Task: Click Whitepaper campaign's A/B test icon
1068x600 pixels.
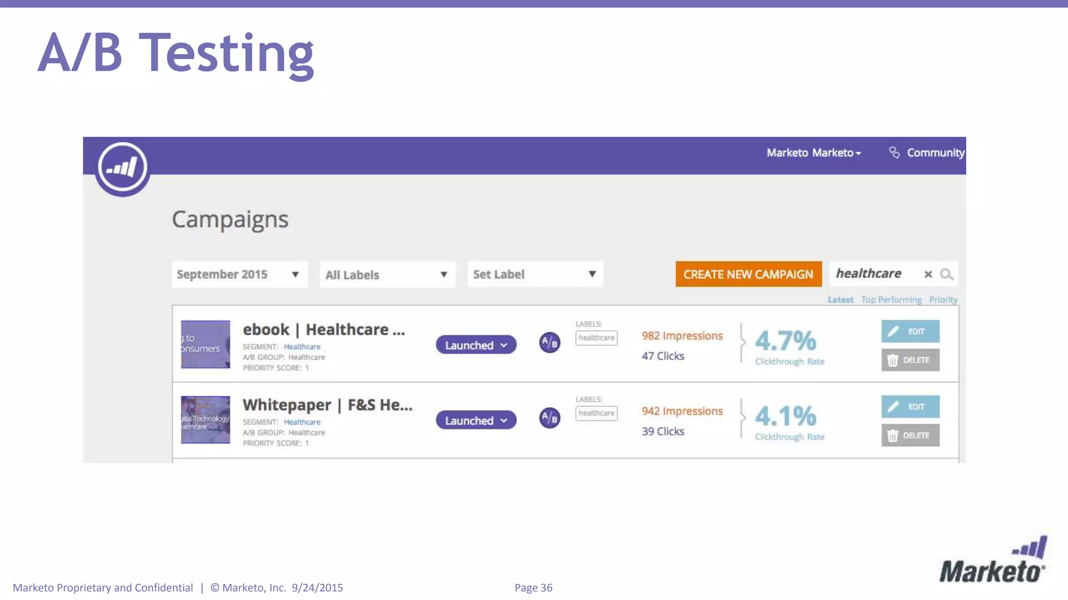Action: pos(550,418)
